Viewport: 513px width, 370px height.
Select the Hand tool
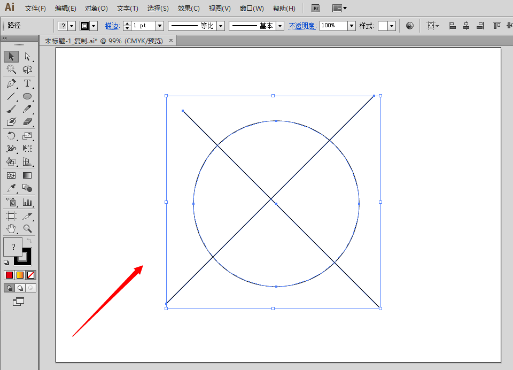click(11, 228)
